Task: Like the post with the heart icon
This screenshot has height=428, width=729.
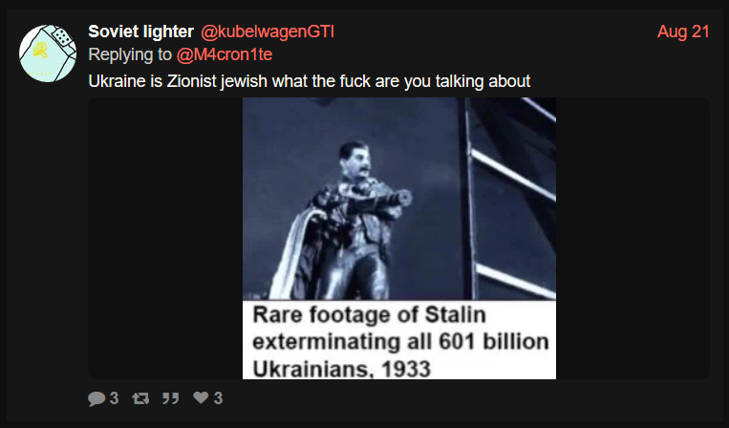Action: point(201,397)
